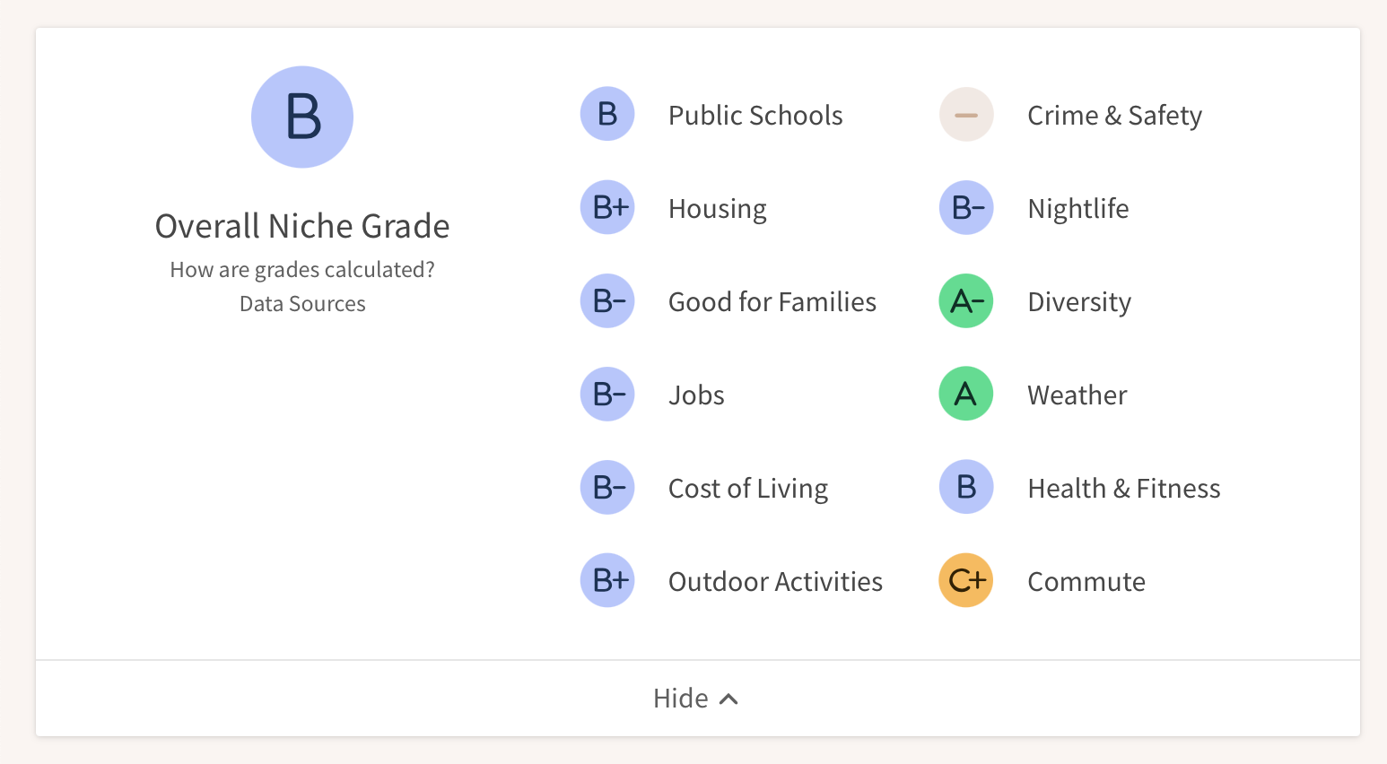Screen dimensions: 1387x764
Task: Select the green Diversity A- badge
Action: click(966, 300)
